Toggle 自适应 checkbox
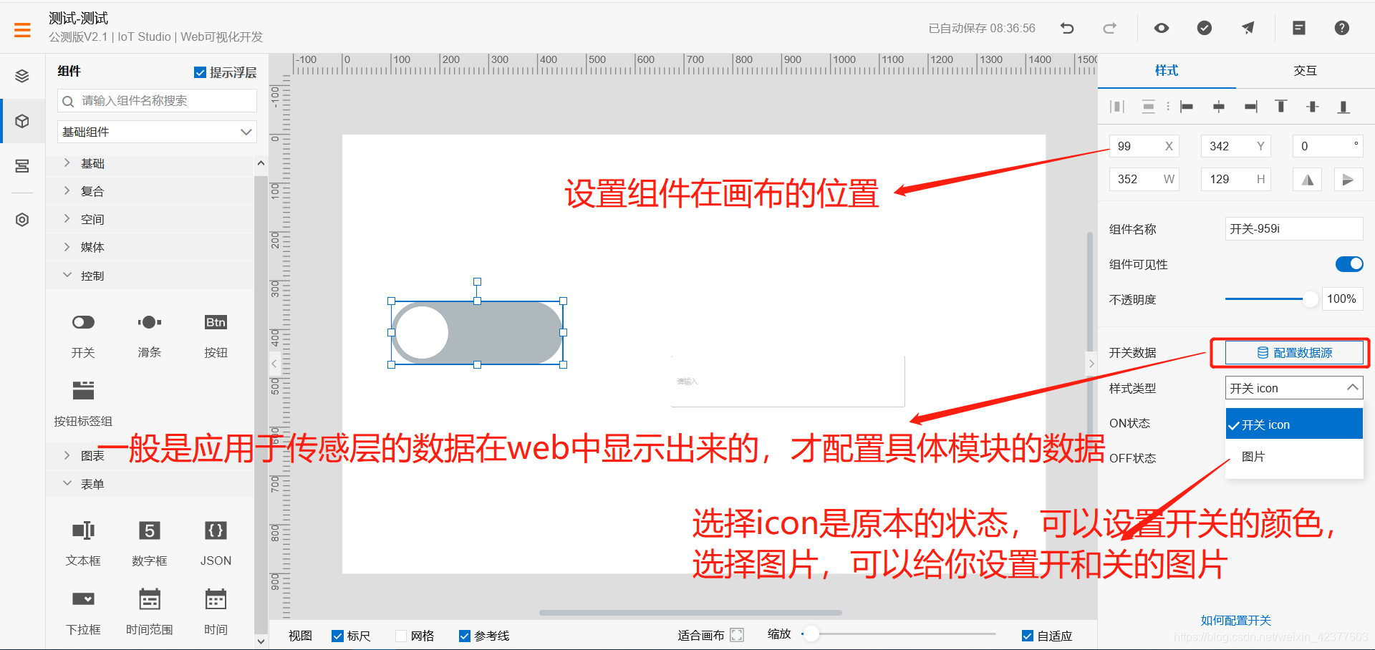1375x650 pixels. (x=1028, y=636)
